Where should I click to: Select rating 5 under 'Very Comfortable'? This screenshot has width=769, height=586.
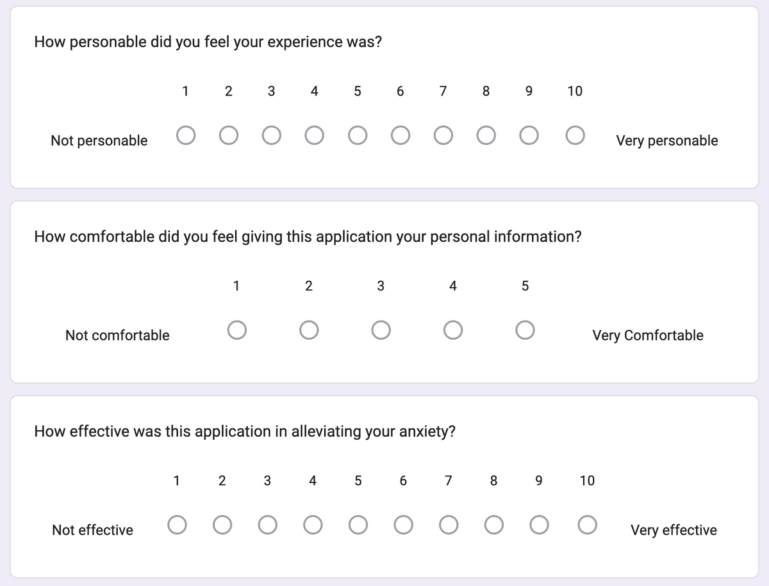(x=525, y=330)
